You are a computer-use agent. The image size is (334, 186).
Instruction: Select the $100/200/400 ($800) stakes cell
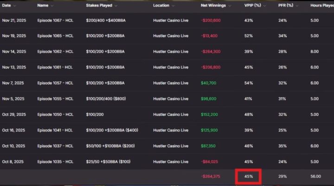(109, 99)
